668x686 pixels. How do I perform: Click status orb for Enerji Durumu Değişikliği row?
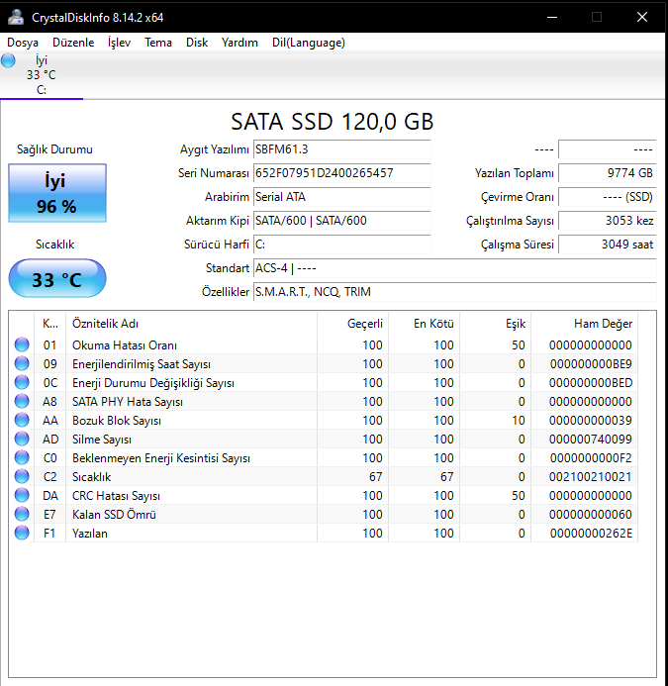pos(22,382)
